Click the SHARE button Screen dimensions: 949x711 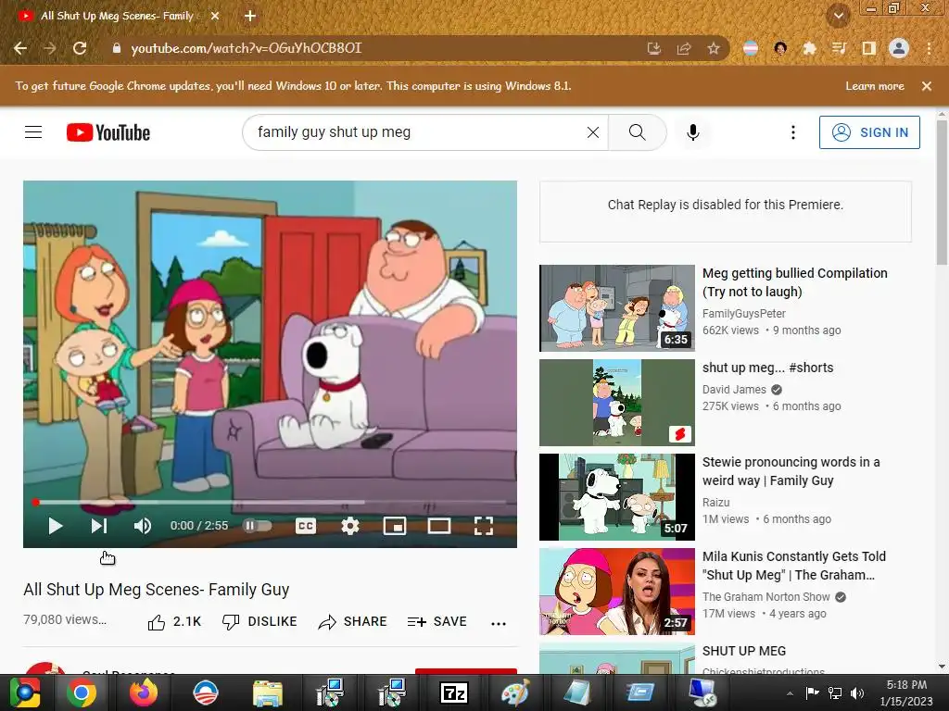click(352, 621)
